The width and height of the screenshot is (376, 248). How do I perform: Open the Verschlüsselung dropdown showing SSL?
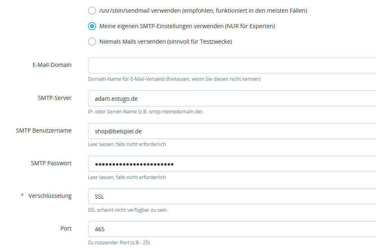tap(231, 196)
